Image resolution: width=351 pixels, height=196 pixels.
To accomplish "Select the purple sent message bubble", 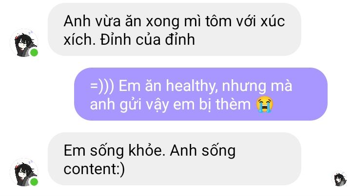I will tap(201, 94).
